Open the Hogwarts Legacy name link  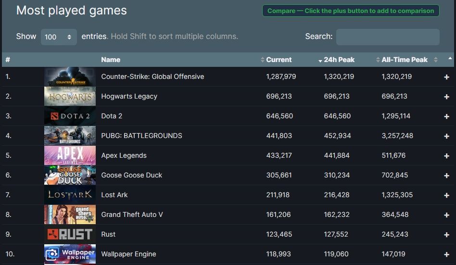point(129,96)
